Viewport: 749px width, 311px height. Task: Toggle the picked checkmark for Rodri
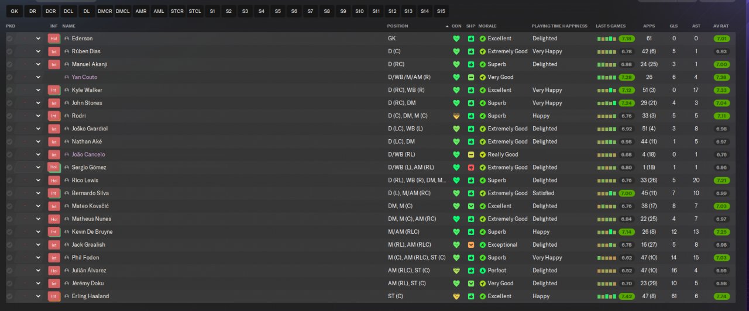click(9, 116)
